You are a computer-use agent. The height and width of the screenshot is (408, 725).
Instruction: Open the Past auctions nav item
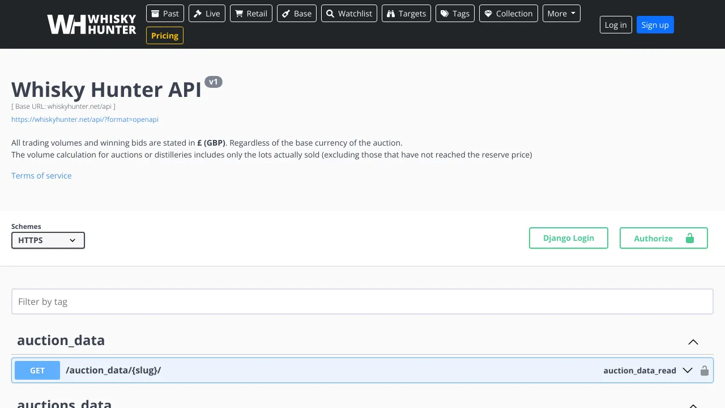165,14
